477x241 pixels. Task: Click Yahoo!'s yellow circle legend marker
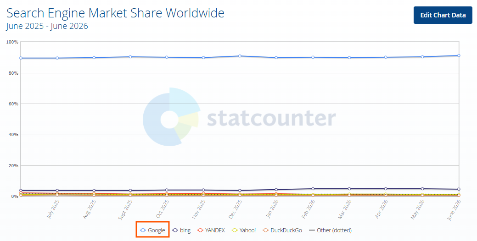point(234,230)
